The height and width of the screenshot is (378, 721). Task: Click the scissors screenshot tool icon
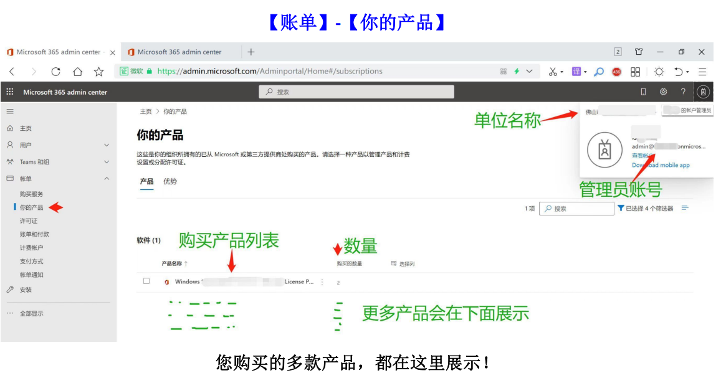[552, 72]
